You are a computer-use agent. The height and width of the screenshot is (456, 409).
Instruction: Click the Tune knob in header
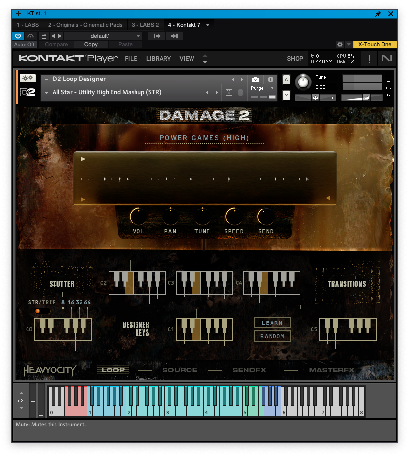tap(303, 81)
